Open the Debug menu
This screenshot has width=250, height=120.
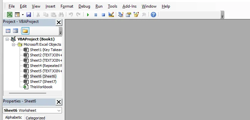pos(84,6)
